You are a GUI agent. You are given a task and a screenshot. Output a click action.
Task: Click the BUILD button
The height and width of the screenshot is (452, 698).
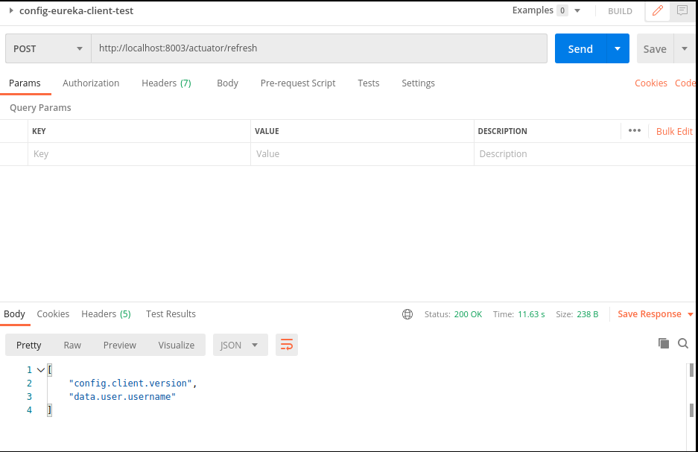tap(620, 11)
